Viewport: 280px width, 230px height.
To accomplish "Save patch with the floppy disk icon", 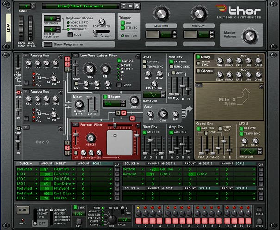I will (137, 6).
